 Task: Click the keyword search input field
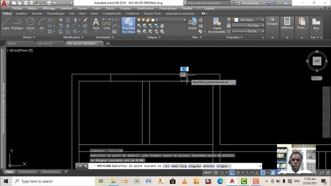coord(208,3)
